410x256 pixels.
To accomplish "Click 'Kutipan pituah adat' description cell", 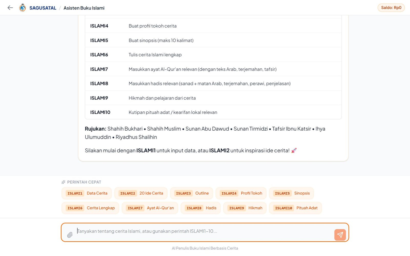I will coord(173,112).
